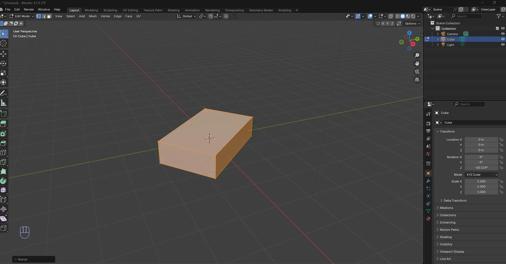The image size is (506, 264).
Task: Click the Rotation Z value field
Action: (481, 168)
